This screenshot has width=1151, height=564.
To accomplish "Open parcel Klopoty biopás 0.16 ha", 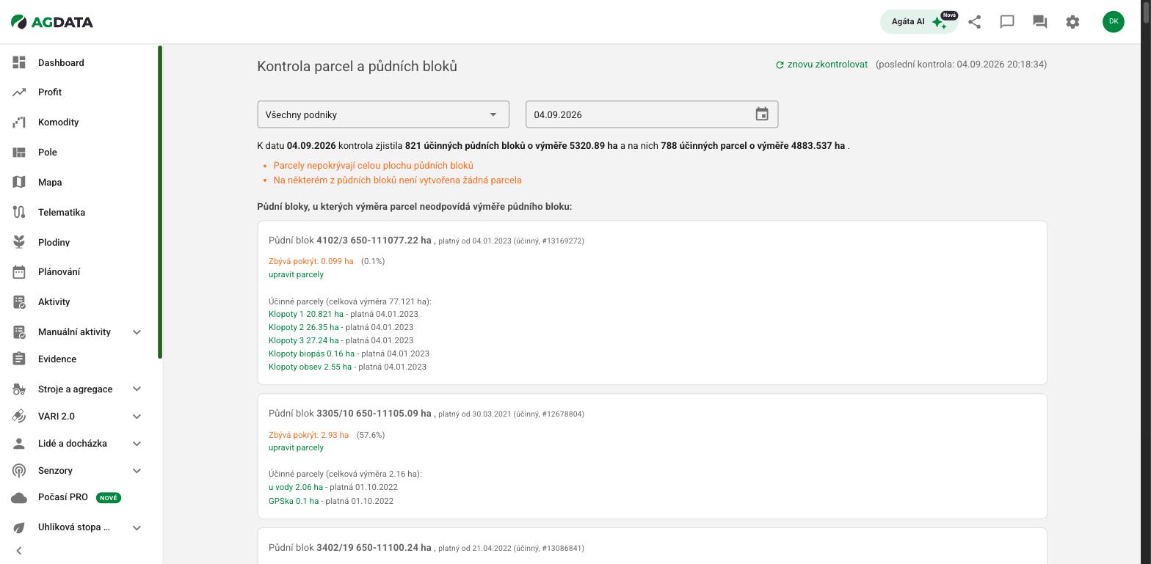I will tap(311, 354).
